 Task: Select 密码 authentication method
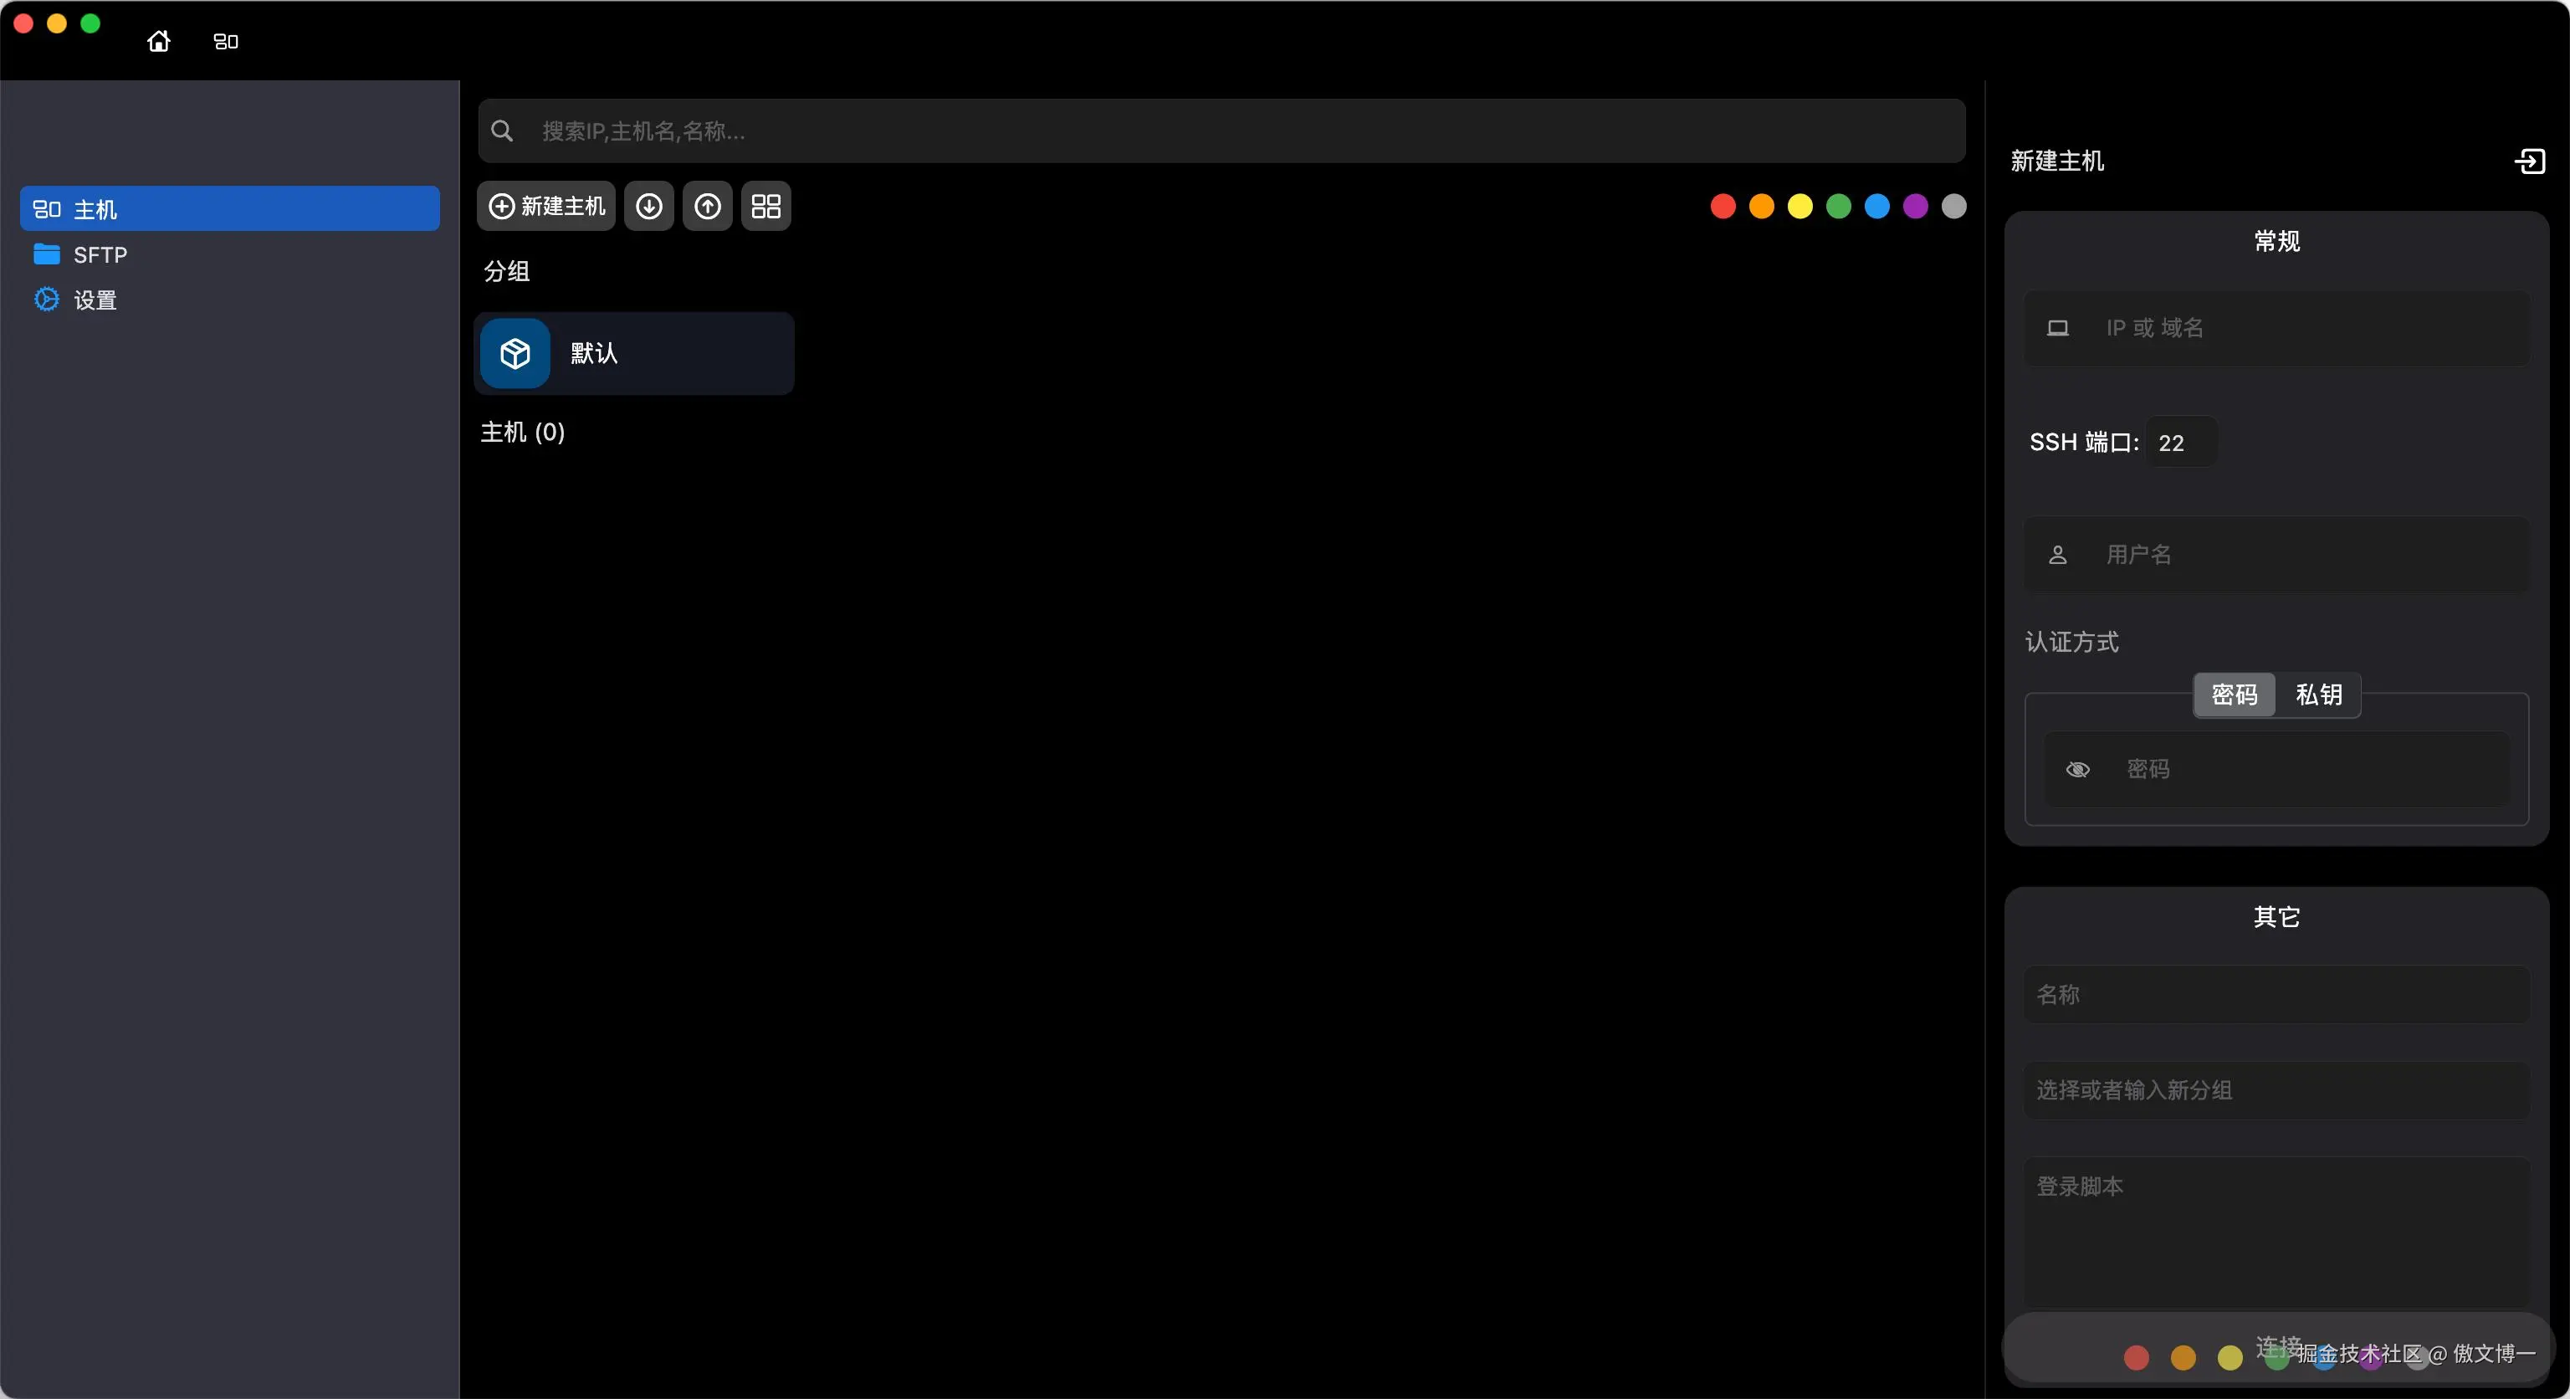(x=2234, y=694)
